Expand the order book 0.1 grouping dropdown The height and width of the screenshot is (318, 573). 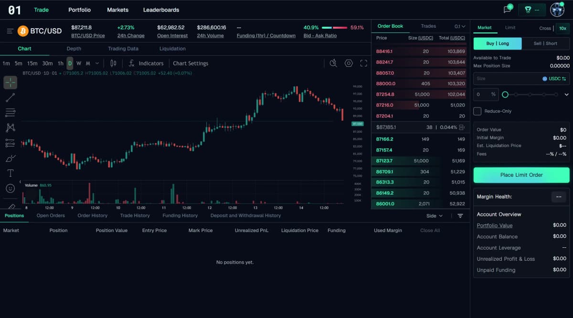[460, 26]
